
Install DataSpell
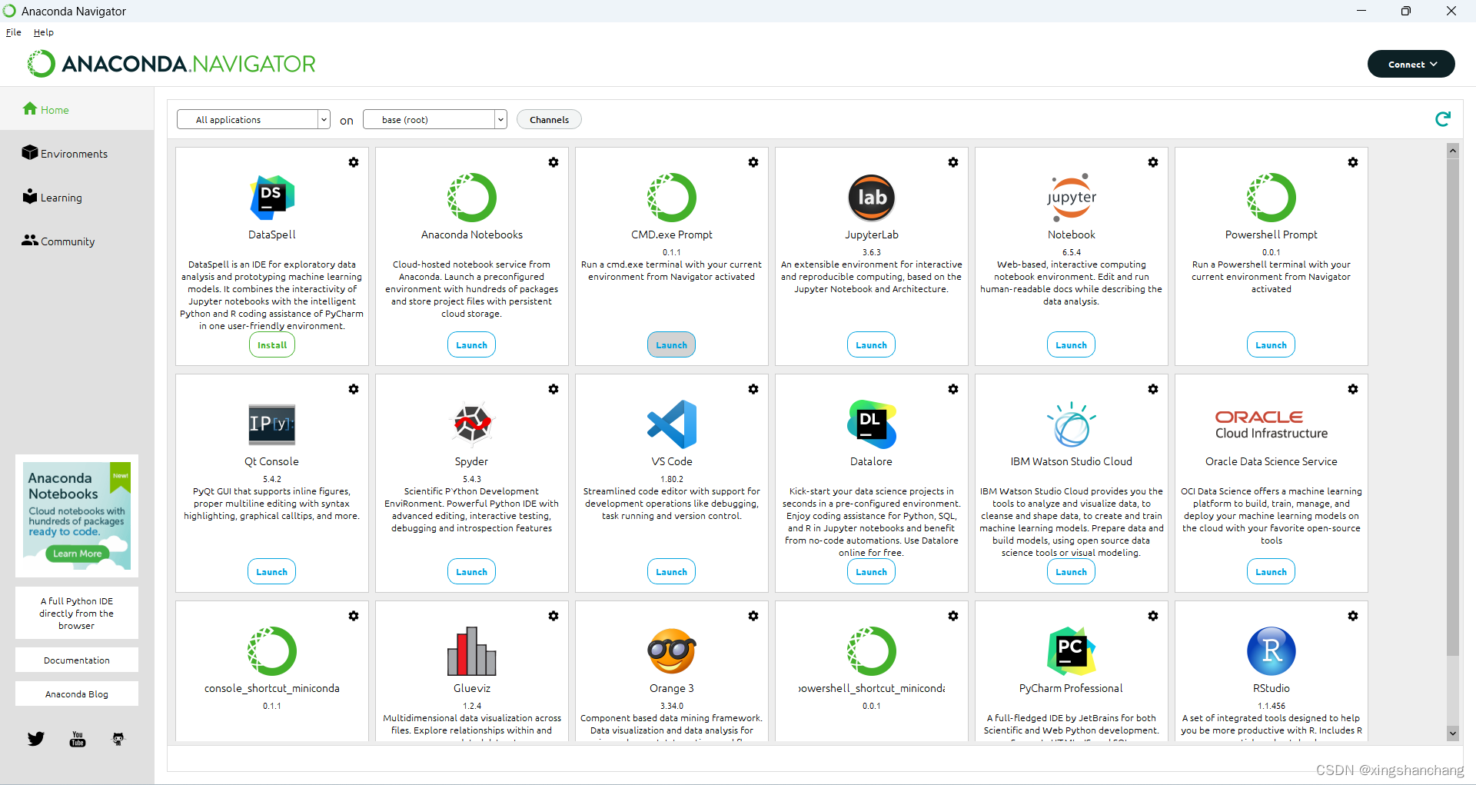pyautogui.click(x=272, y=345)
